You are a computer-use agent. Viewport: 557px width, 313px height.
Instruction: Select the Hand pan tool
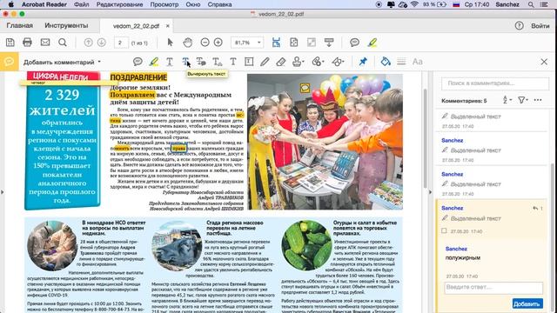click(x=188, y=43)
